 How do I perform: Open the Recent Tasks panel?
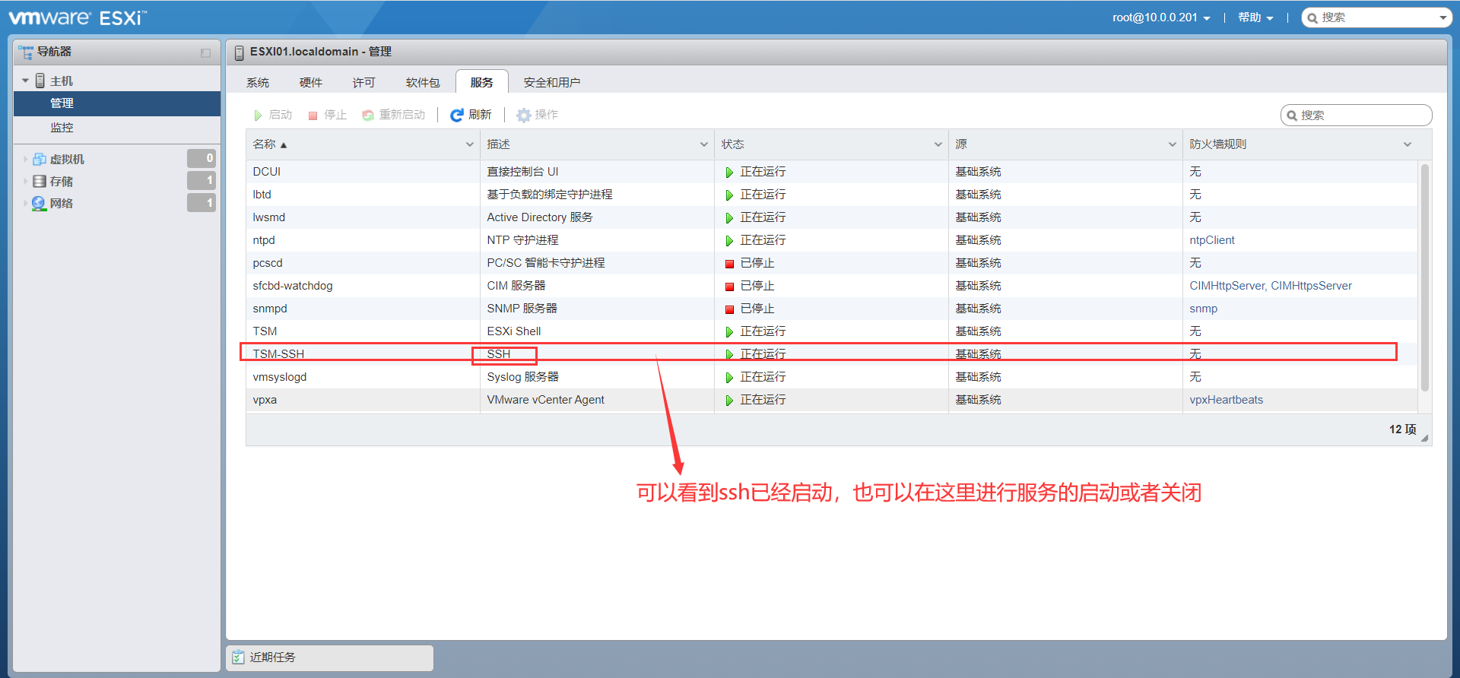pos(330,657)
